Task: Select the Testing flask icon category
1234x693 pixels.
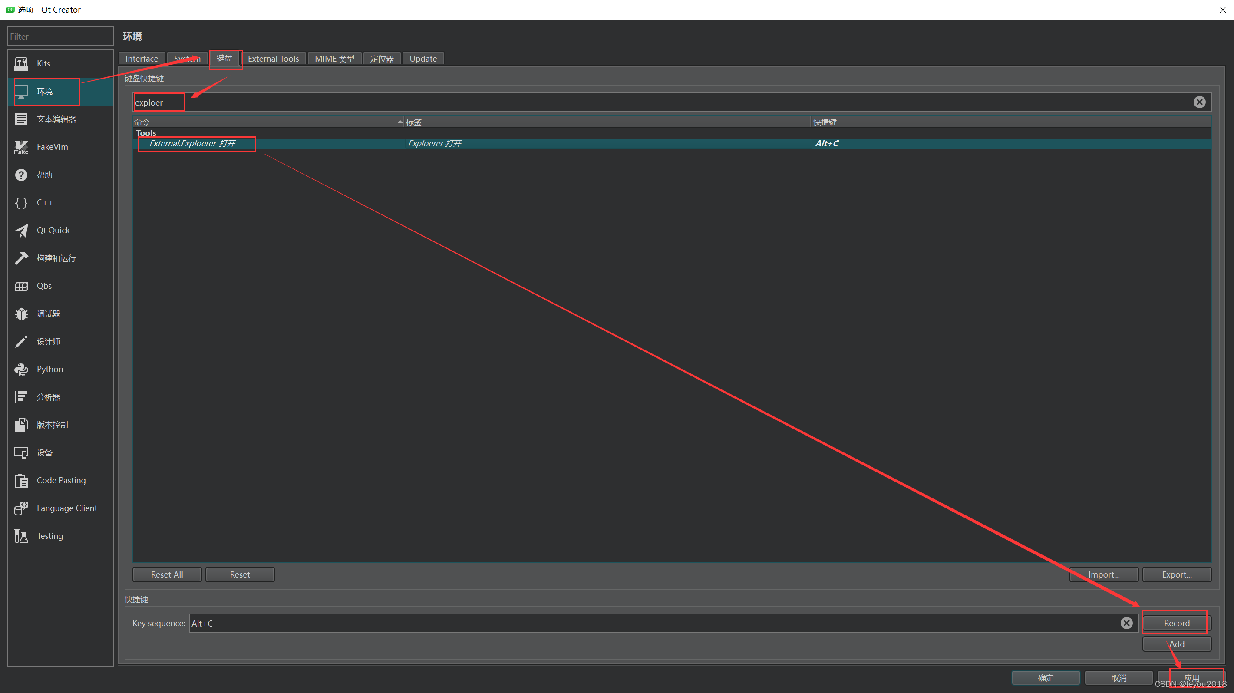Action: tap(21, 536)
